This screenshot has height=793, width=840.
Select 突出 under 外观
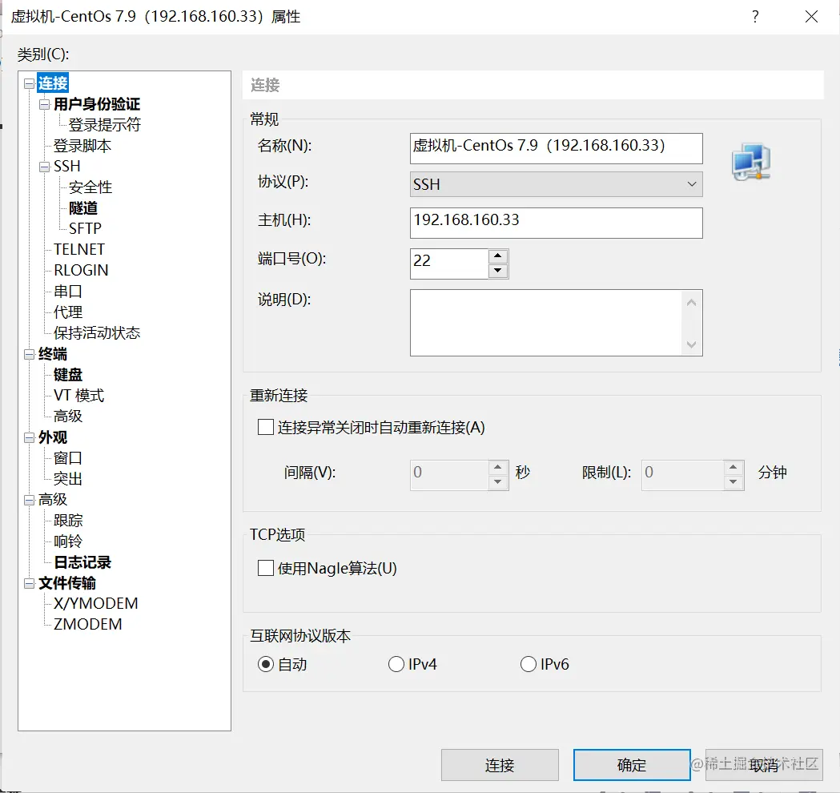[x=68, y=478]
